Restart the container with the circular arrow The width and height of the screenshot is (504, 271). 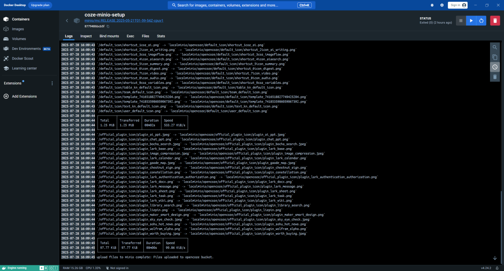[481, 20]
